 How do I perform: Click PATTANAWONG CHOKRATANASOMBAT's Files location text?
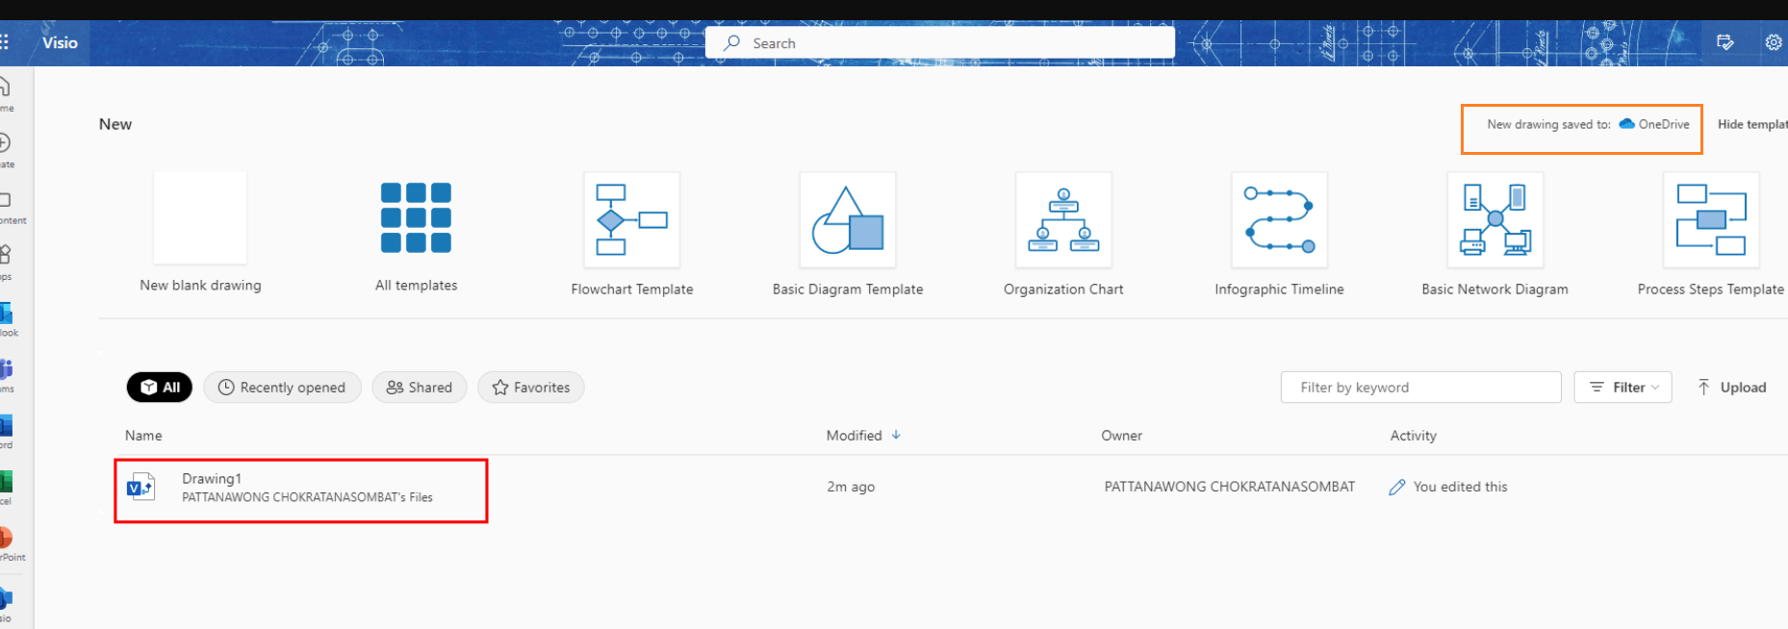tap(307, 497)
